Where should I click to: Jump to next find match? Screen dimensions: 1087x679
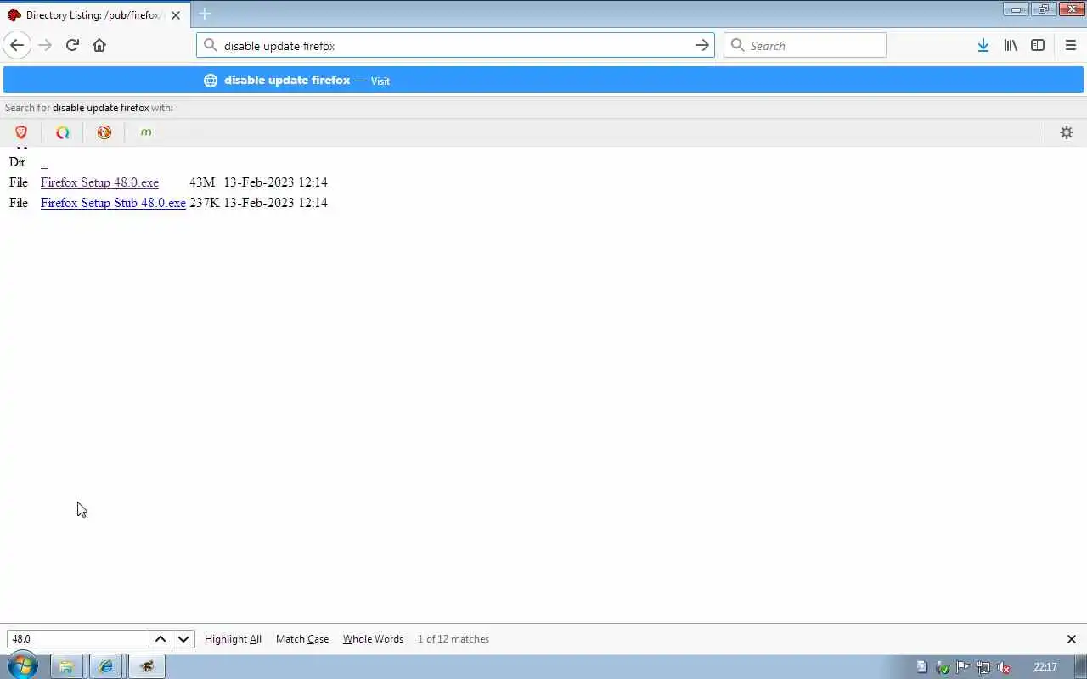pos(183,639)
